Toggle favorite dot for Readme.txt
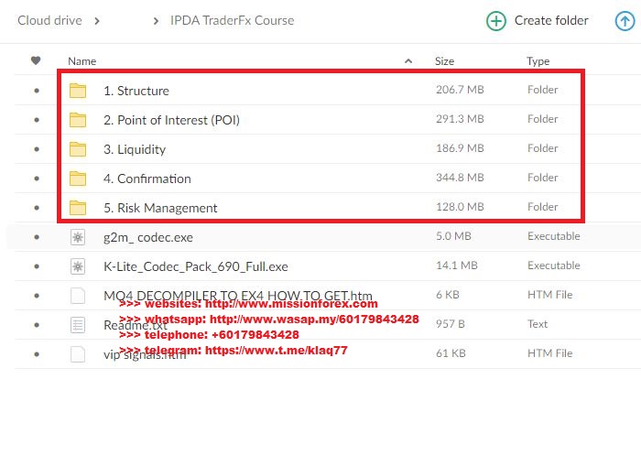The height and width of the screenshot is (466, 641). click(37, 325)
